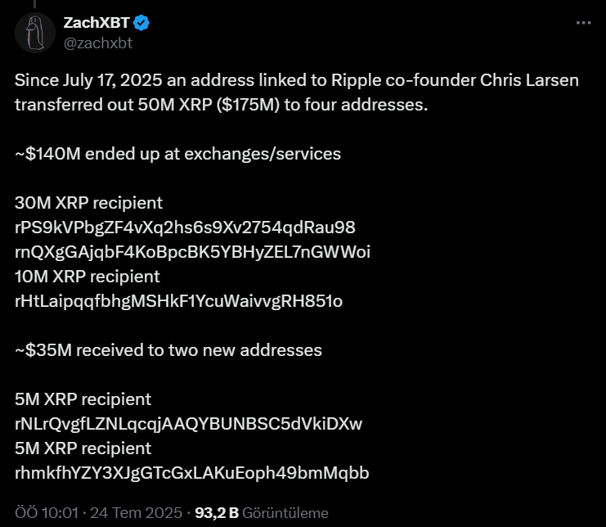Open ZachXBT's penguin profile avatar
Viewport: 606px width, 527px height.
coord(34,32)
